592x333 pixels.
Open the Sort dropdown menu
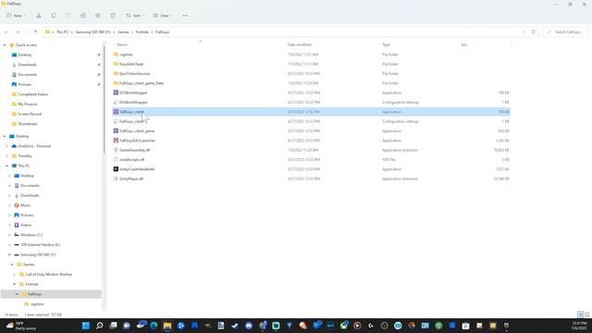pyautogui.click(x=135, y=16)
